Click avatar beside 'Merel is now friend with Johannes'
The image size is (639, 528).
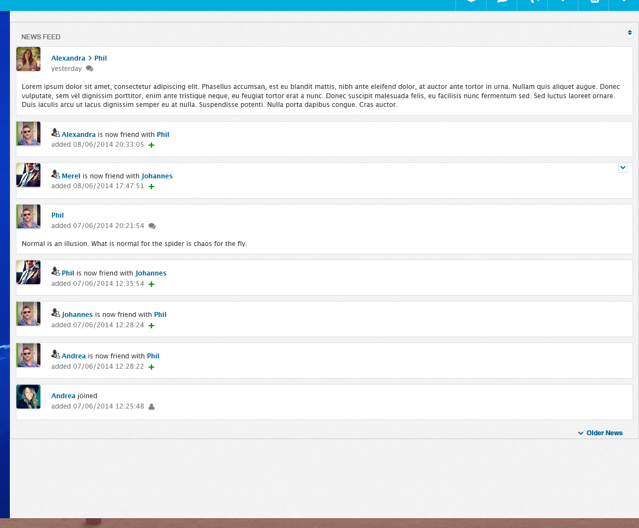[28, 175]
